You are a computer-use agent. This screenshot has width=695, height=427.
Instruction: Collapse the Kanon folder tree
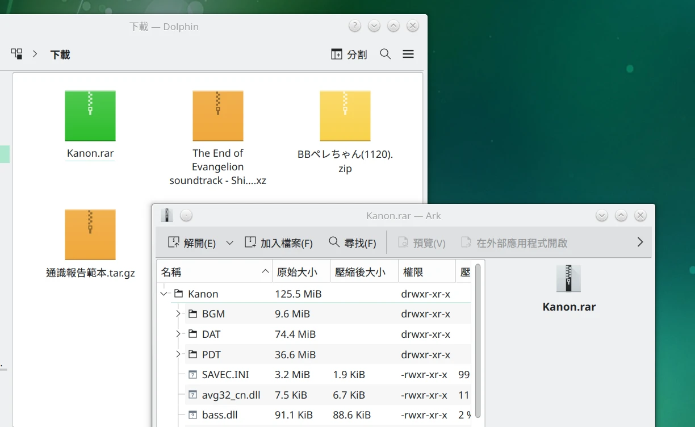tap(164, 294)
